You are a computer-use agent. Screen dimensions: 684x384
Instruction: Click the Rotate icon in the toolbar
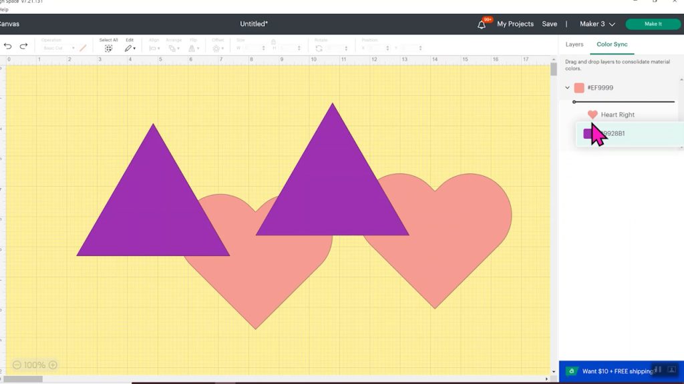319,48
